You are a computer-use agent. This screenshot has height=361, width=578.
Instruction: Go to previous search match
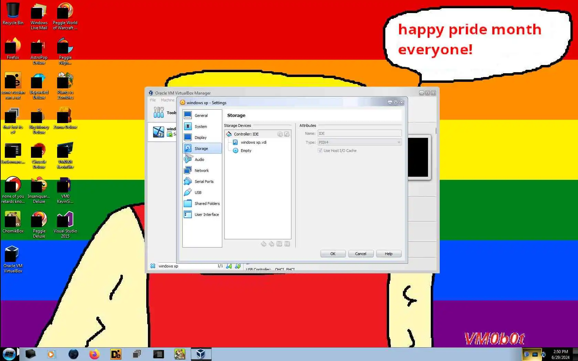229,266
